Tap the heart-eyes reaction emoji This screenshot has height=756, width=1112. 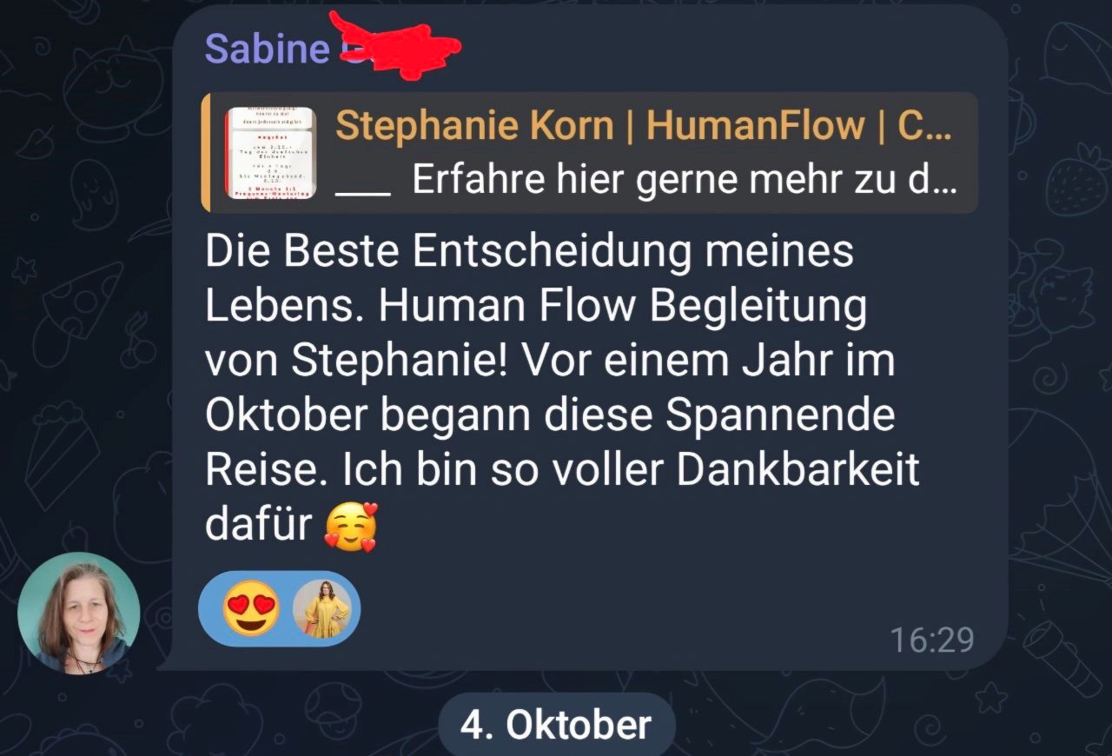pos(251,608)
